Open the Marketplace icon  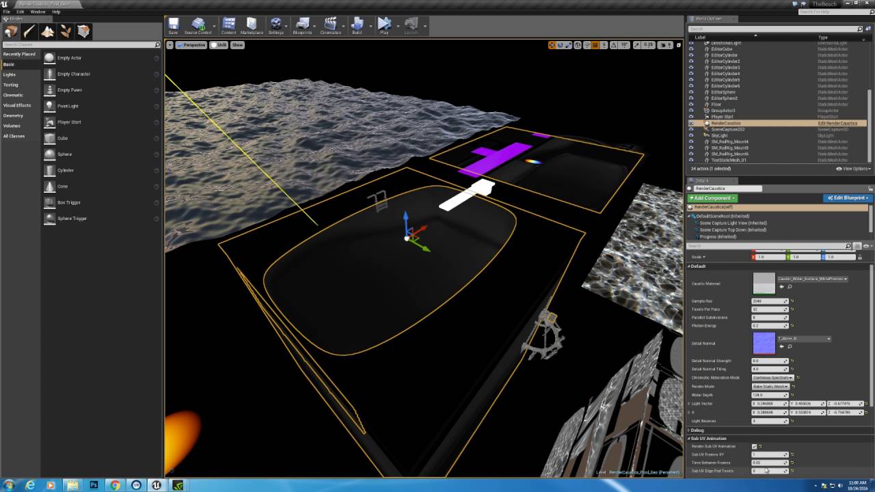pyautogui.click(x=252, y=26)
